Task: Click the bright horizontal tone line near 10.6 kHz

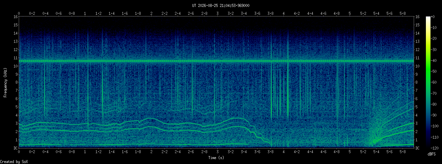Action: 216,61
